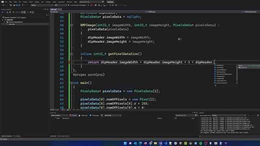The height and width of the screenshot is (146, 260).
Task: Open the File menu
Action: (x=6, y=2)
